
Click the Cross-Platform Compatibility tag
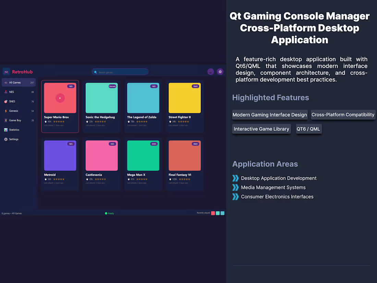coord(343,115)
